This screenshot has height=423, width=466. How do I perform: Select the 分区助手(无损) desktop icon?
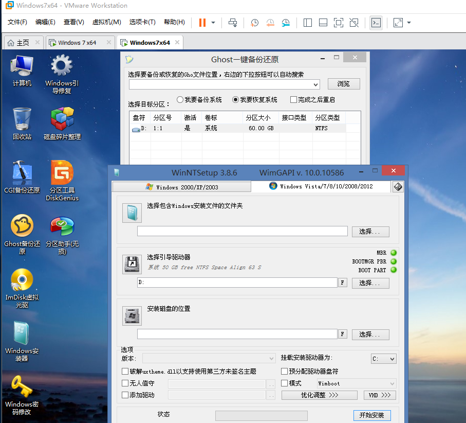click(x=62, y=235)
